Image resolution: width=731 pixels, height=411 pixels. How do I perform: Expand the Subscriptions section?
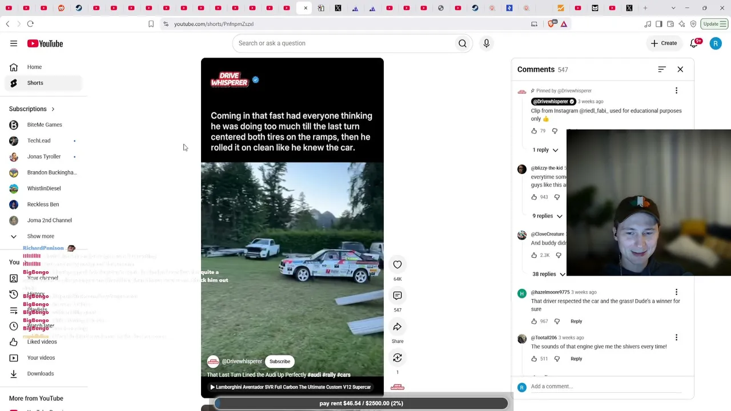click(x=32, y=109)
